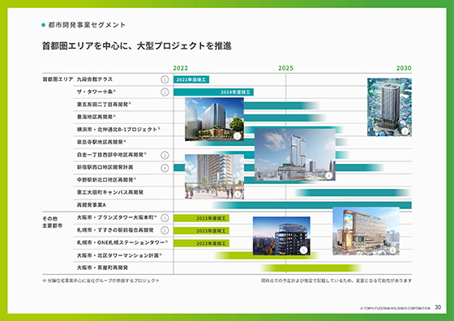
Task: Click the teal timeline bar for 東五反田二丁目再開発
Action: pyautogui.click(x=282, y=105)
